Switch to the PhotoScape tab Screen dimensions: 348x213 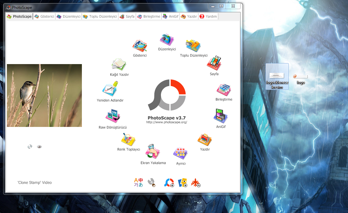(19, 16)
